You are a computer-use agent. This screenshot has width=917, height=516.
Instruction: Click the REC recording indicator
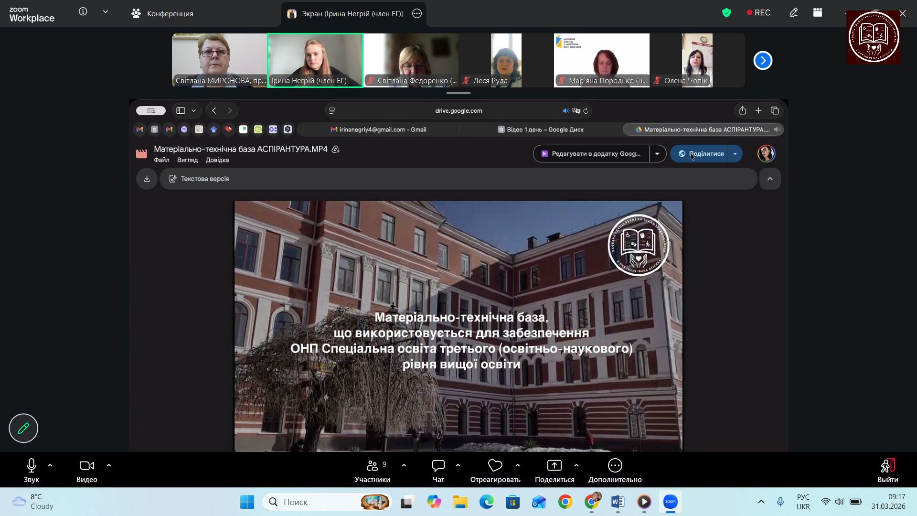click(x=758, y=13)
